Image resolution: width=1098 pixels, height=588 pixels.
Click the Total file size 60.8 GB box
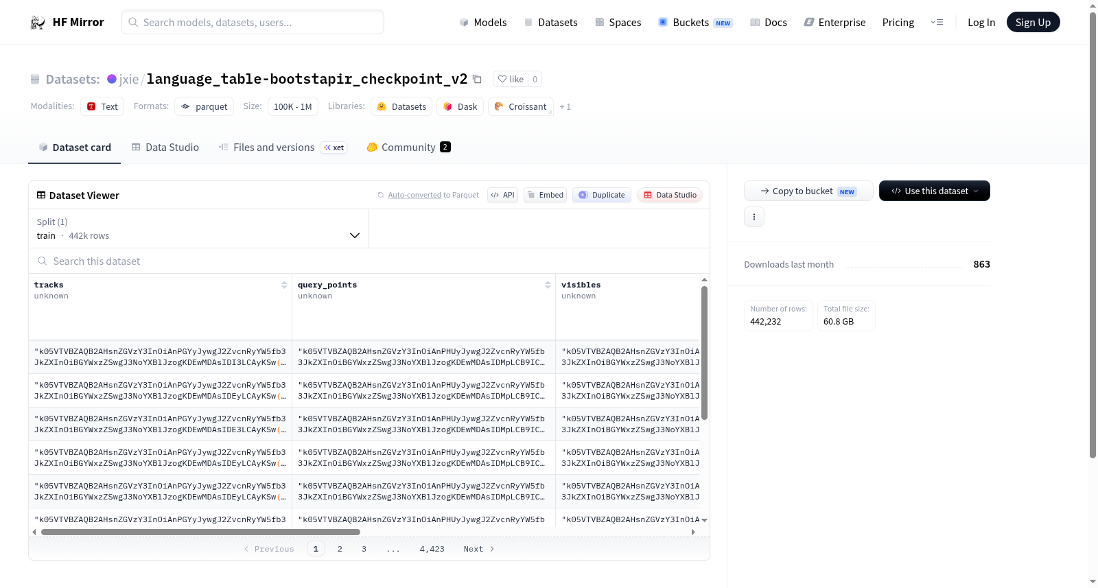[x=846, y=316]
